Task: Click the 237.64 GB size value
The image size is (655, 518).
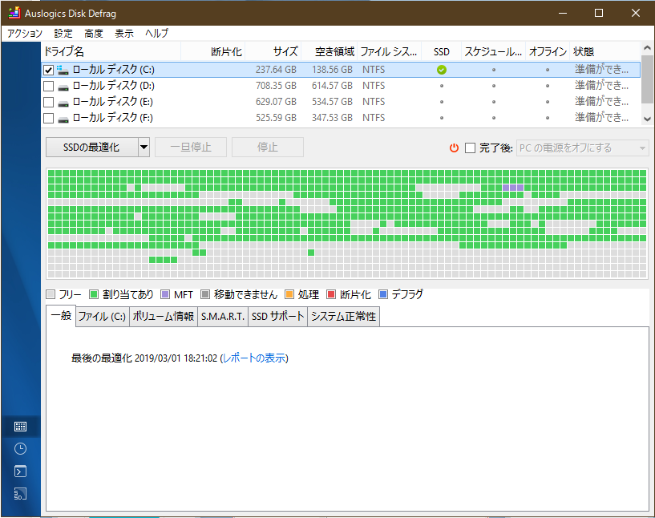Action: (x=276, y=70)
